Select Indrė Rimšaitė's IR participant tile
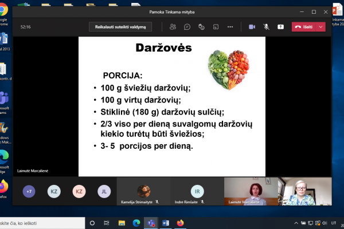Viewport: 344px width, 229px height. click(x=197, y=191)
